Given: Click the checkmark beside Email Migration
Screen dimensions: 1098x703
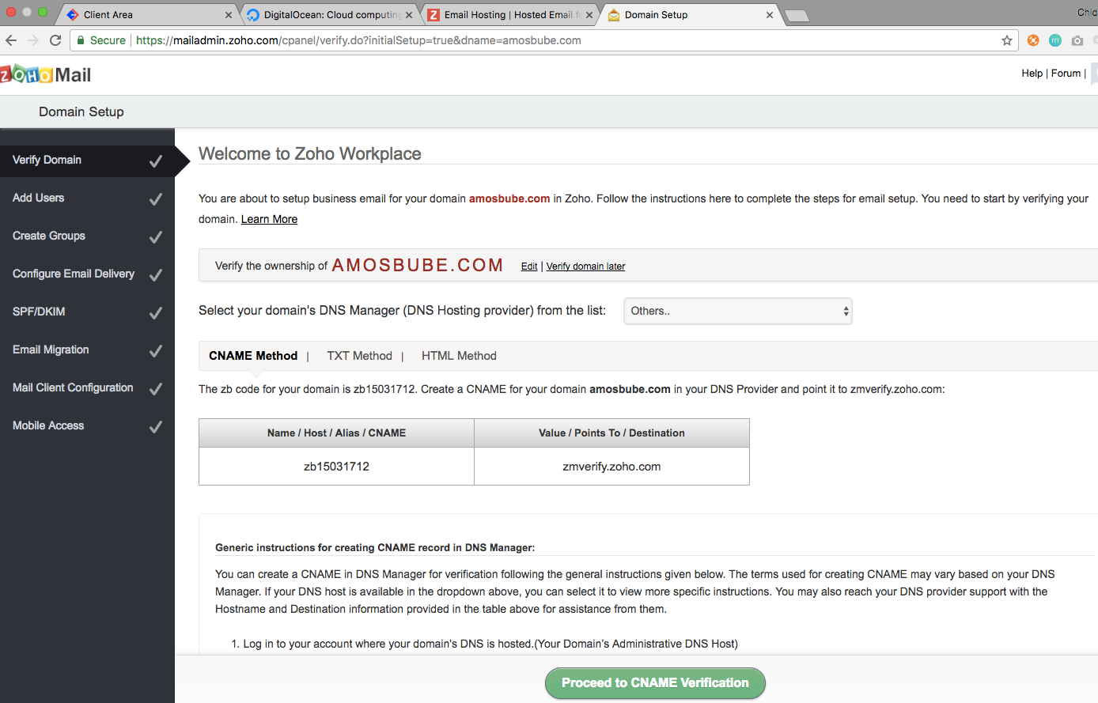Looking at the screenshot, I should [156, 351].
